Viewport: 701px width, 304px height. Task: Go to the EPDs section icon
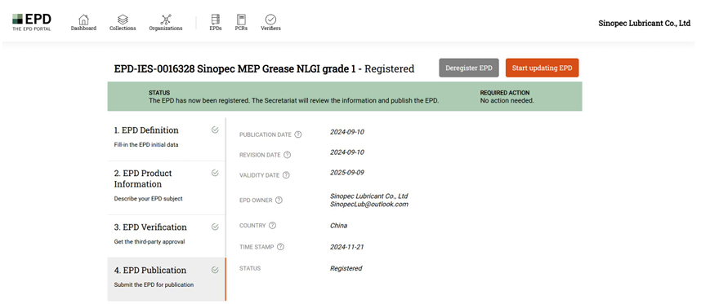216,20
